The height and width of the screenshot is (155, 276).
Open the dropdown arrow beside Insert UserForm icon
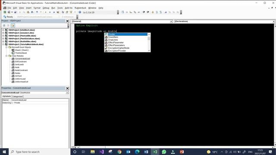point(12,12)
